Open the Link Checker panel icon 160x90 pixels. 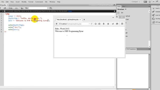(153, 15)
